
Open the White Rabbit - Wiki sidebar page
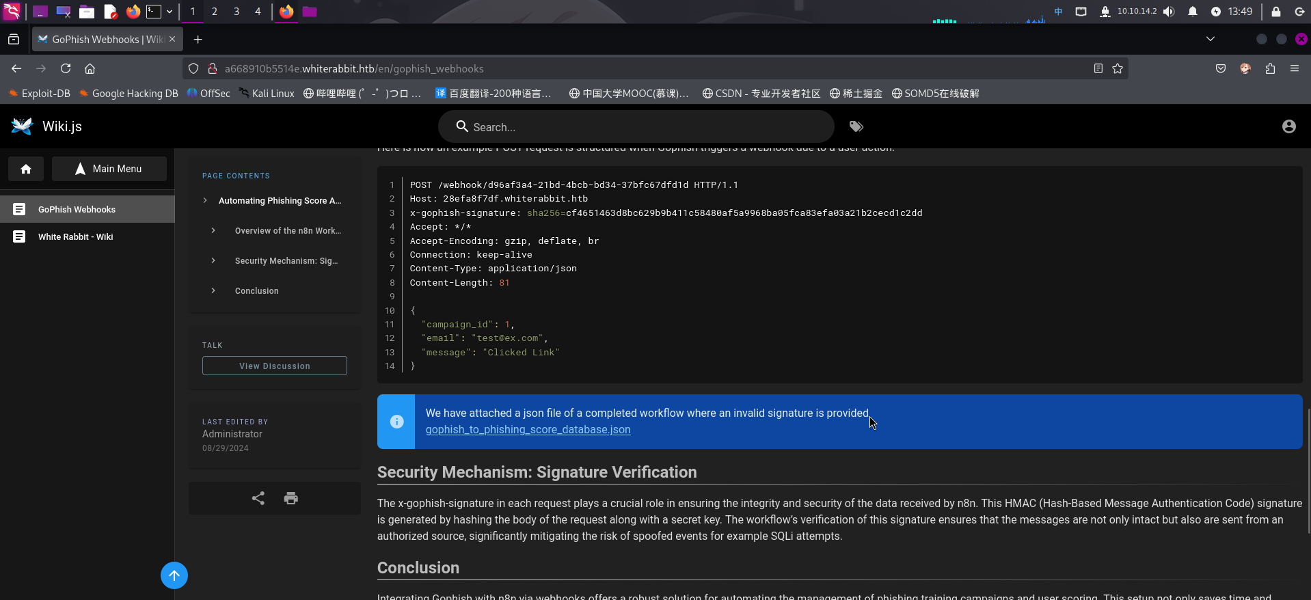[x=87, y=236]
